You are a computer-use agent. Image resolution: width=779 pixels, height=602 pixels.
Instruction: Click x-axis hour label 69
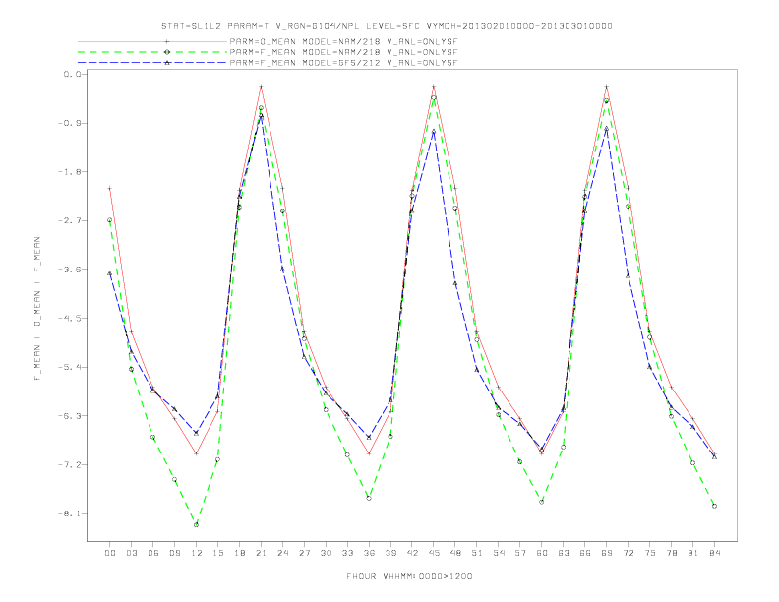(607, 553)
